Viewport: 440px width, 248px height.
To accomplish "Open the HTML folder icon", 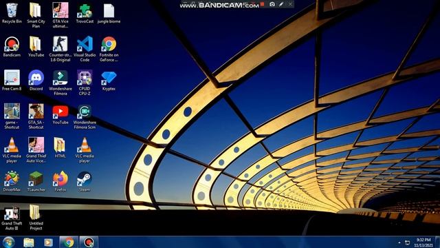I will [60, 147].
